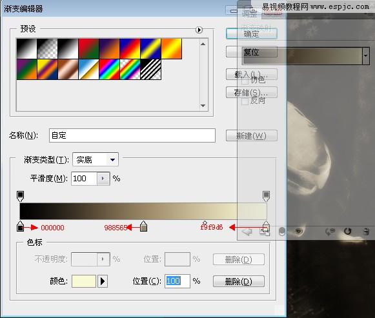Create new gradient with 新建(W) button

pyautogui.click(x=252, y=135)
